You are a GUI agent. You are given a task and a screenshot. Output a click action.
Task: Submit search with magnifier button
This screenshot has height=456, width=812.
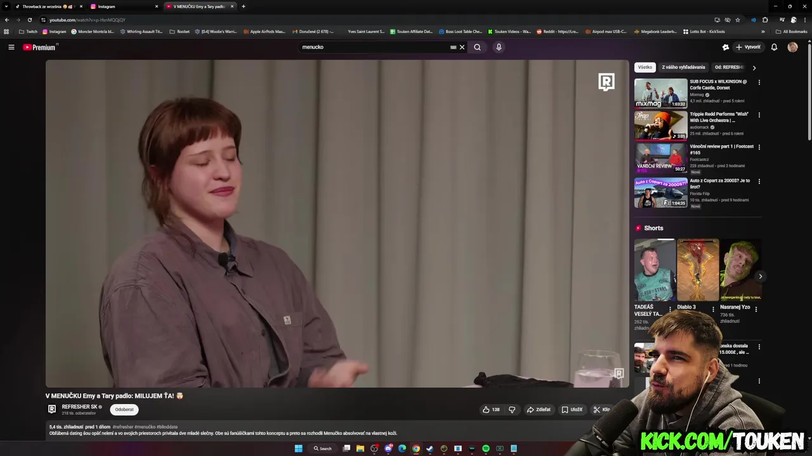(x=477, y=47)
